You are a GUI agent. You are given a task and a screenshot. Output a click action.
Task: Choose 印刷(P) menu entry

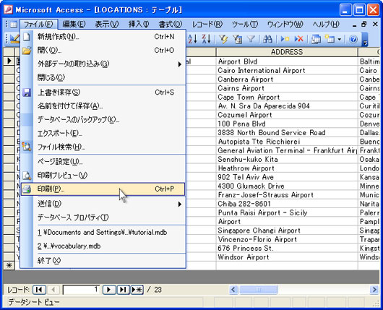click(103, 189)
